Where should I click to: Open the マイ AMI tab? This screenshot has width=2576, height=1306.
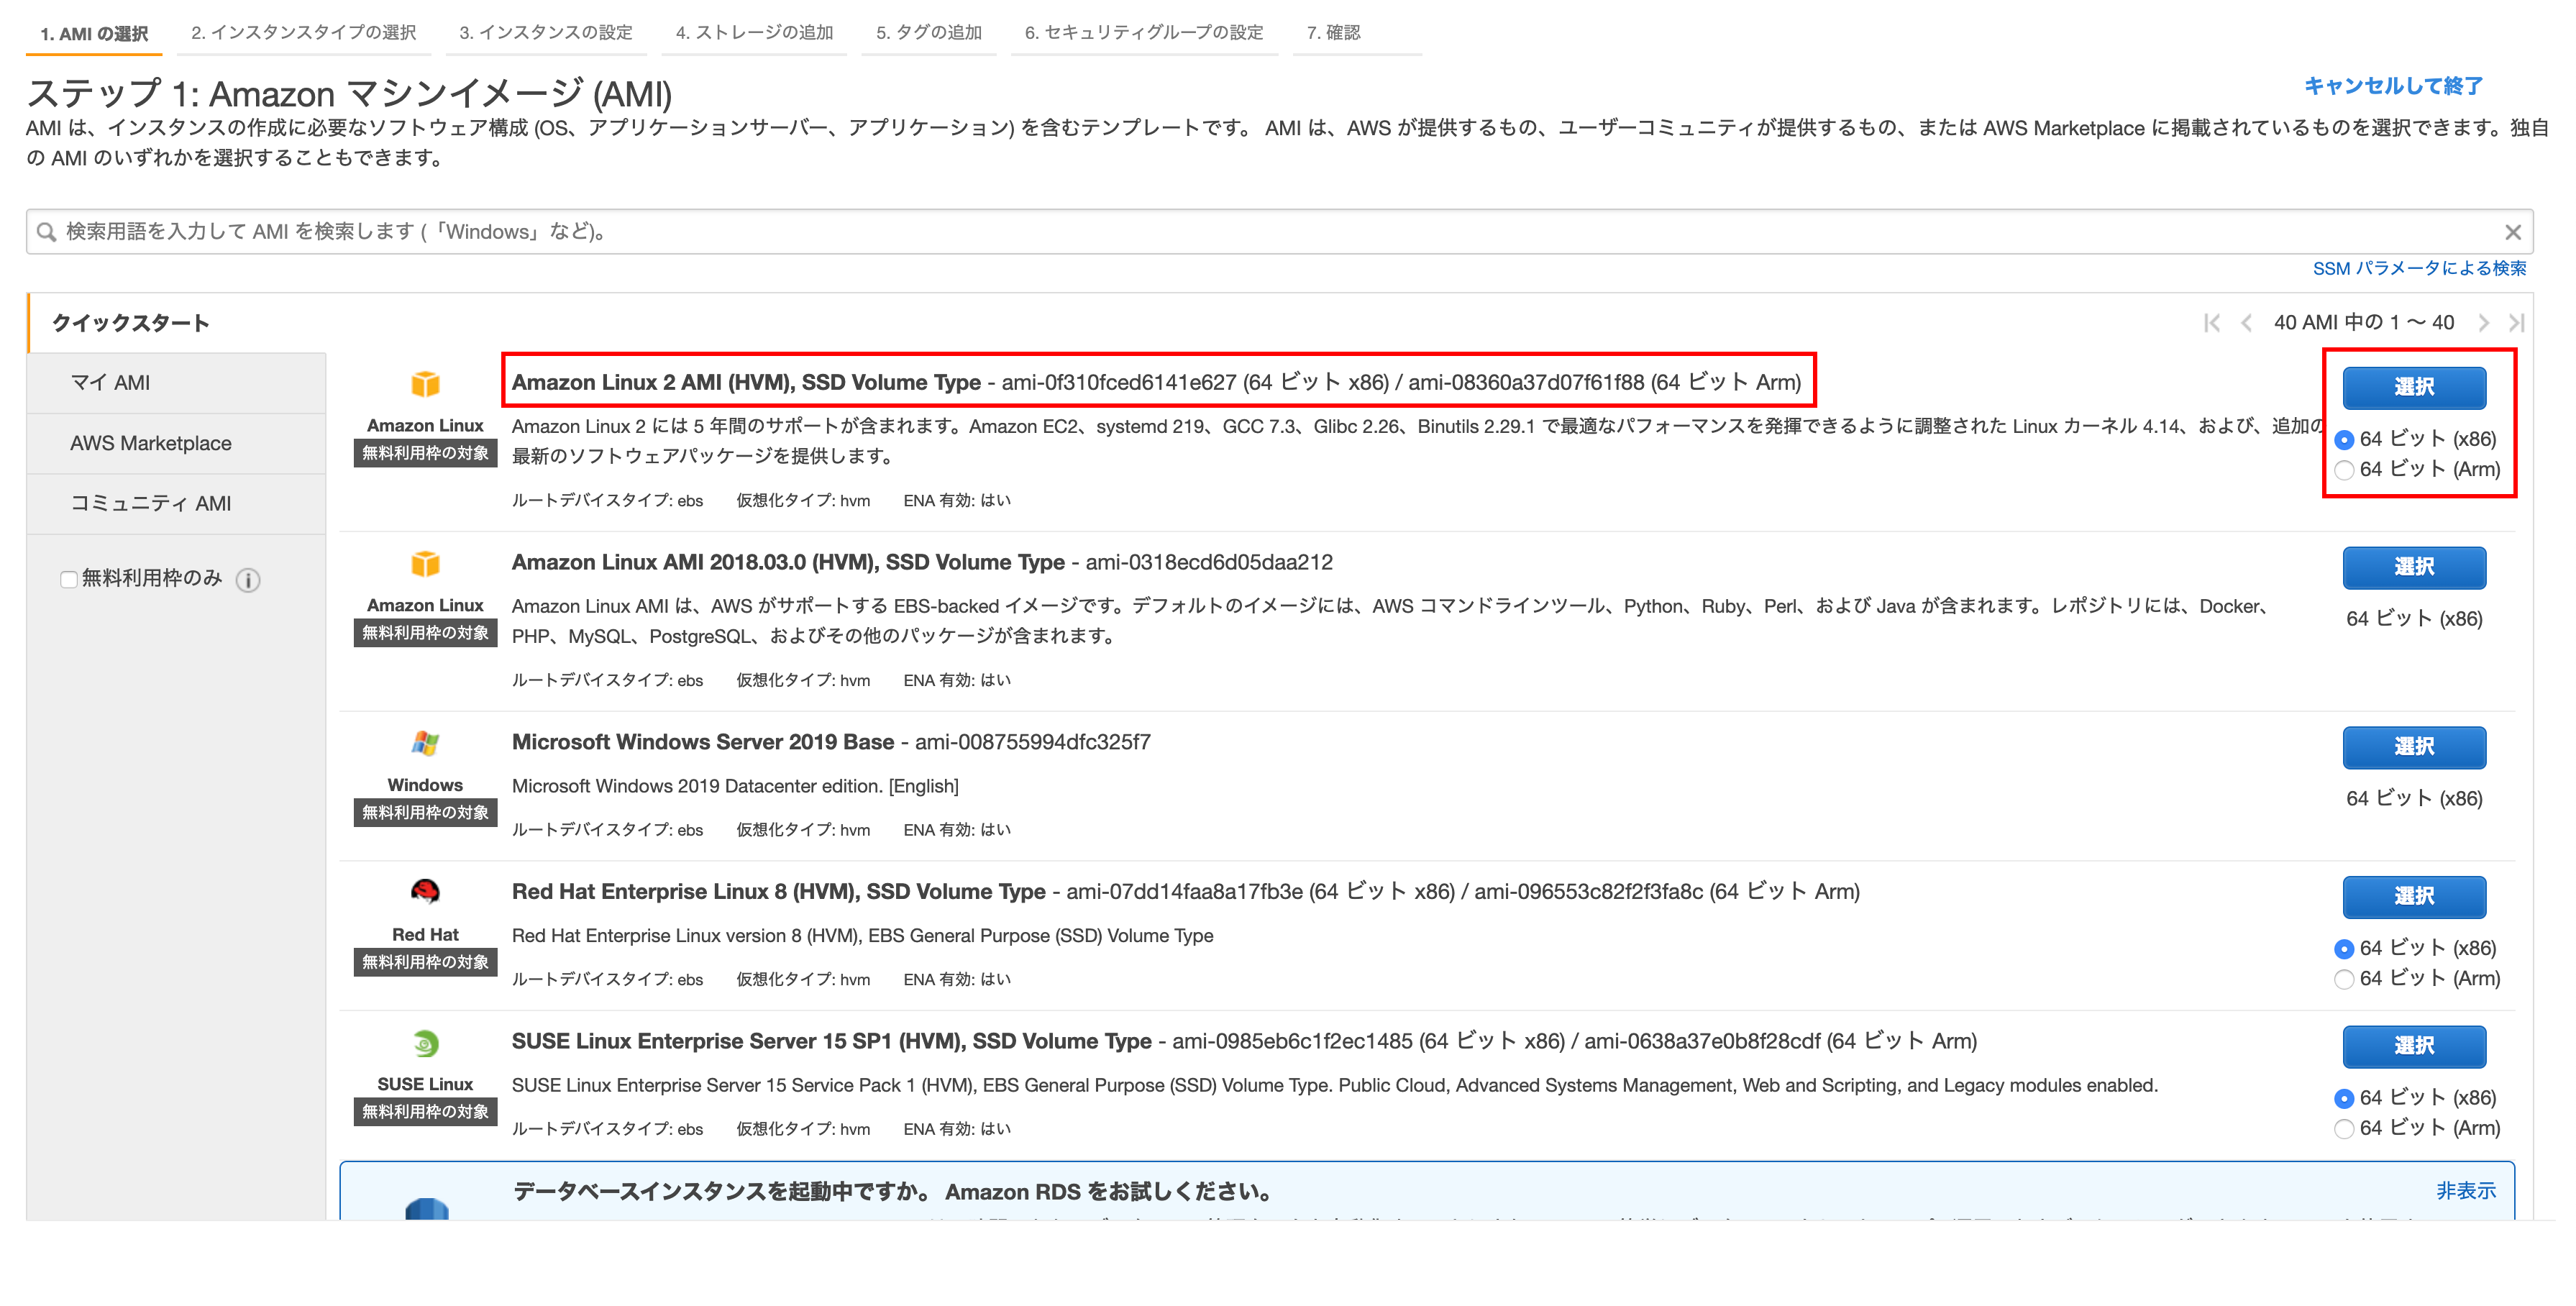[110, 383]
